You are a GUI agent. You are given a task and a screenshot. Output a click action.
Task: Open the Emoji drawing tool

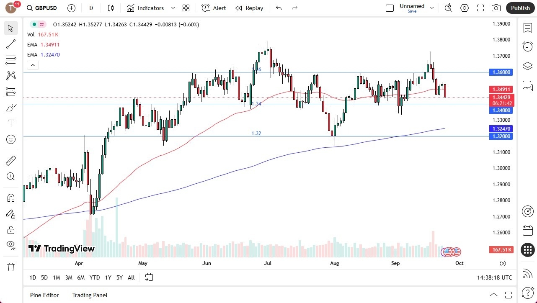coord(11,139)
